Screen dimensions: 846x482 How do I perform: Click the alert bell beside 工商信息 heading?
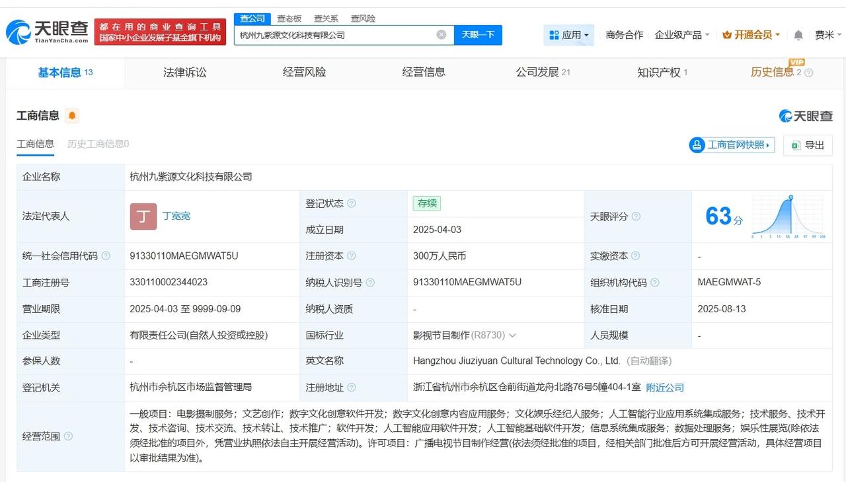coord(72,115)
